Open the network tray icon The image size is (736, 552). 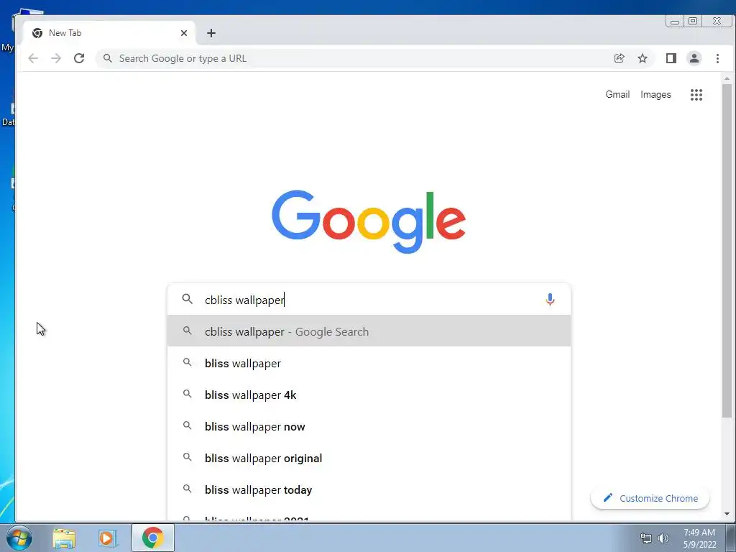pyautogui.click(x=646, y=538)
